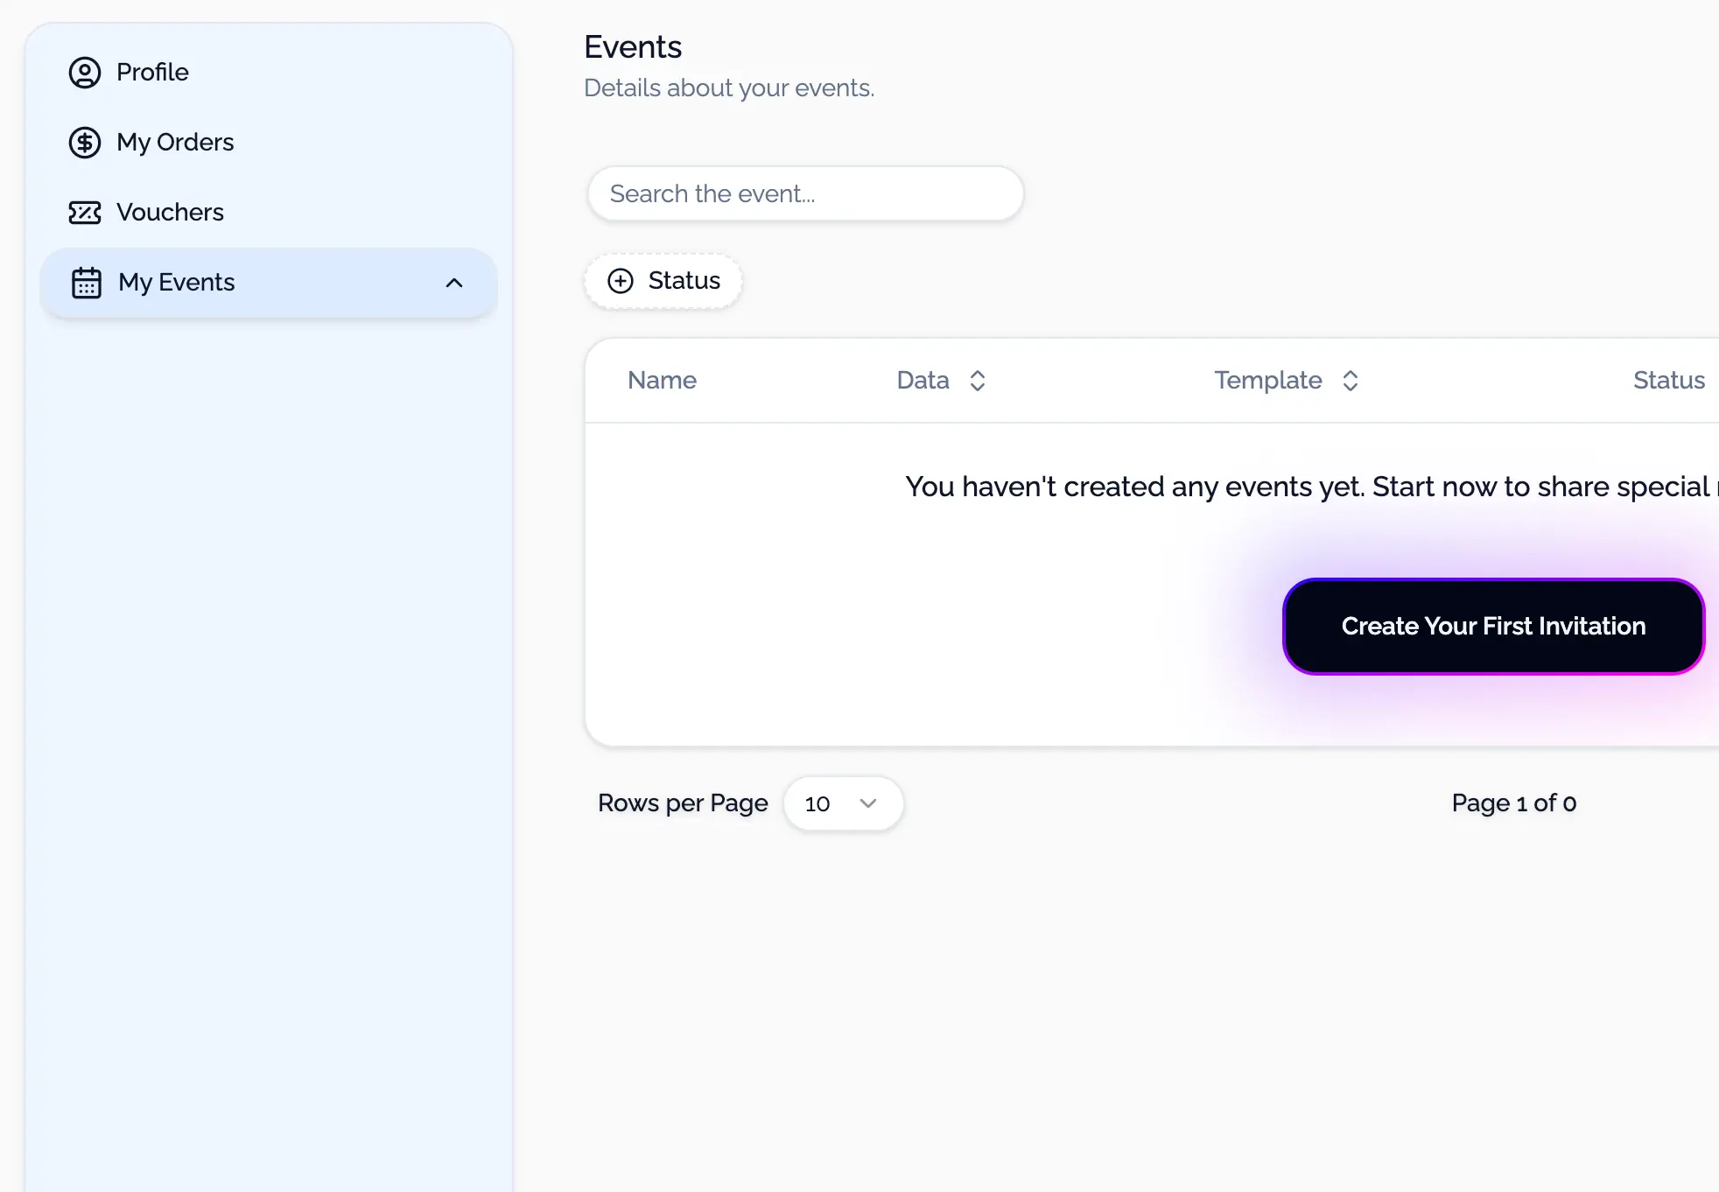
Task: Toggle the Template column sort order
Action: pos(1350,380)
